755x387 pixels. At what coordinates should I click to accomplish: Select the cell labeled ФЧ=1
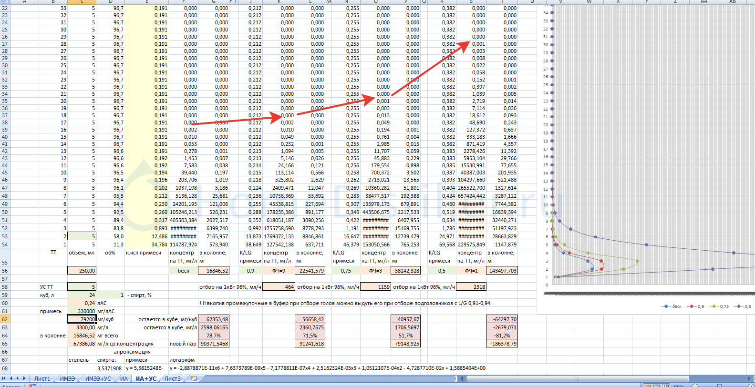pos(471,271)
